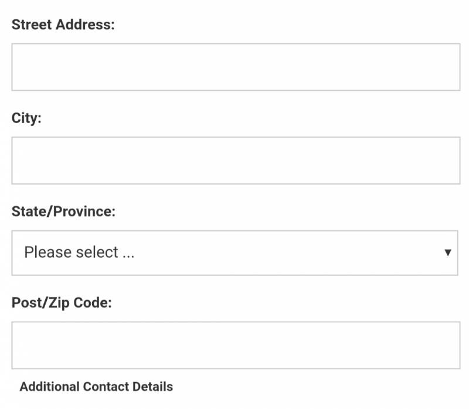The image size is (469, 409).
Task: Click the State/Province dropdown arrow icon
Action: click(448, 253)
